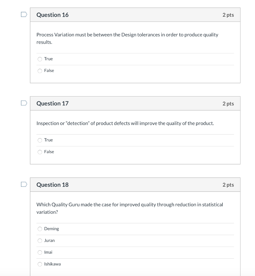255x276 pixels.
Task: Click the flag icon next to Question 17
Action: [24, 103]
